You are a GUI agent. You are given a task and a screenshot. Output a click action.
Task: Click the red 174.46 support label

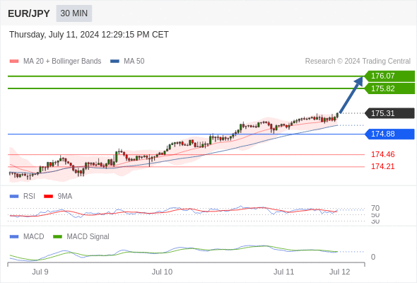pos(382,154)
